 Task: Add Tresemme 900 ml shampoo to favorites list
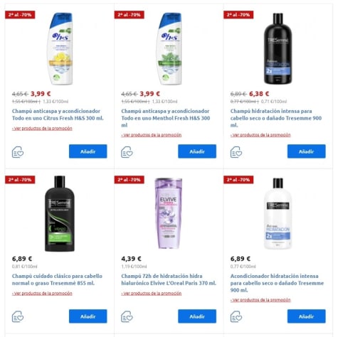click(236, 152)
